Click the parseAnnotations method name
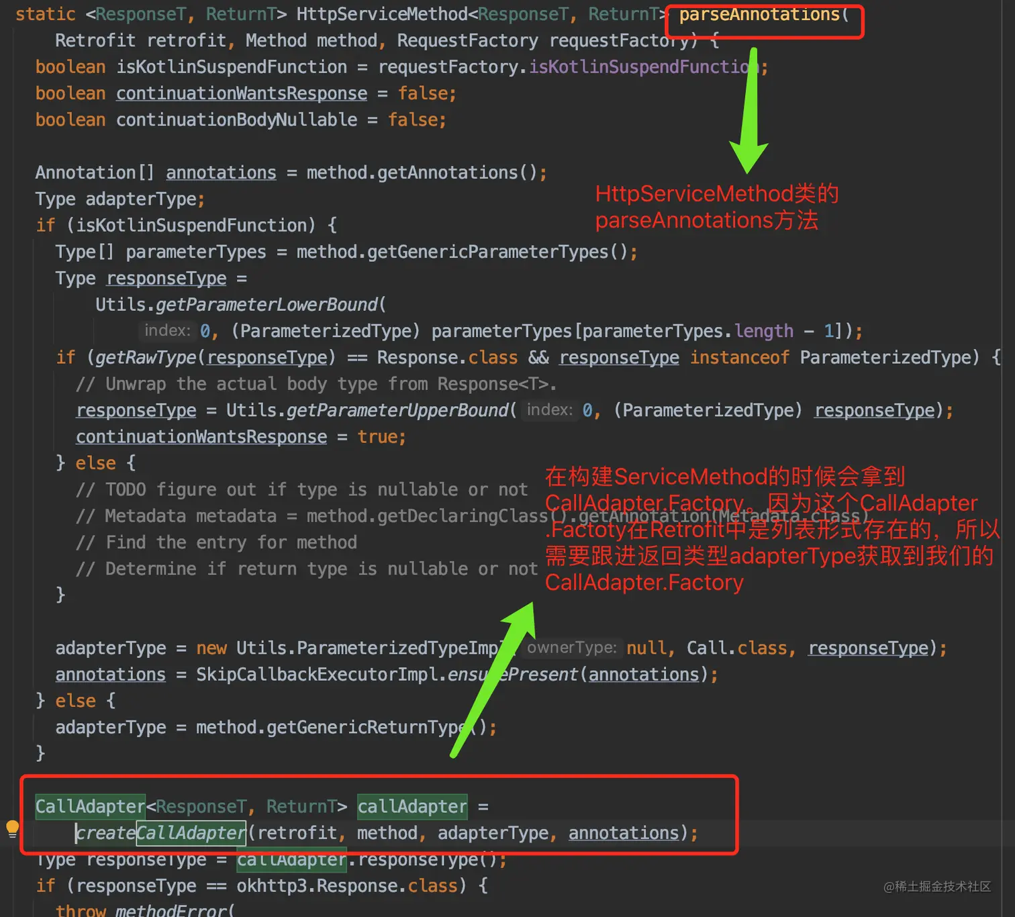The height and width of the screenshot is (917, 1015). (x=759, y=14)
